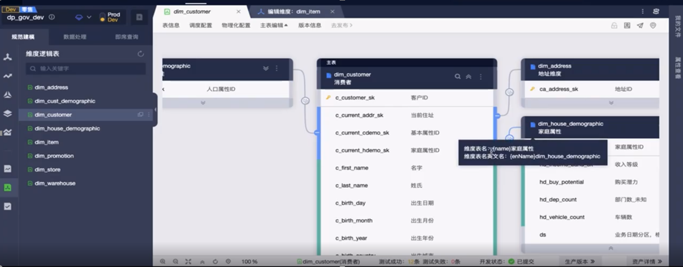Collapse the left panel with the handle arrow

(155, 110)
